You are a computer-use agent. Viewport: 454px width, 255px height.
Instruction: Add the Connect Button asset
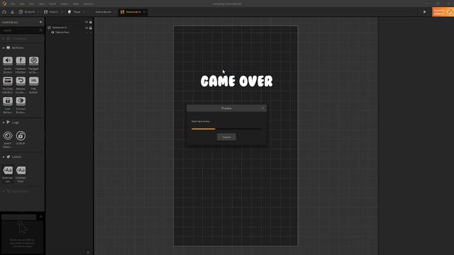click(21, 101)
